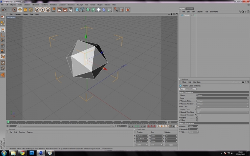Toggle the Enabled checkbox

click(197, 118)
